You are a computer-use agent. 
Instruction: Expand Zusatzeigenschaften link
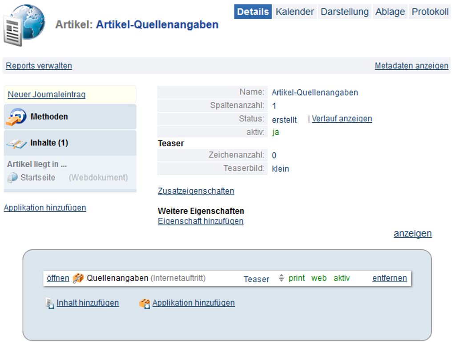coord(196,191)
